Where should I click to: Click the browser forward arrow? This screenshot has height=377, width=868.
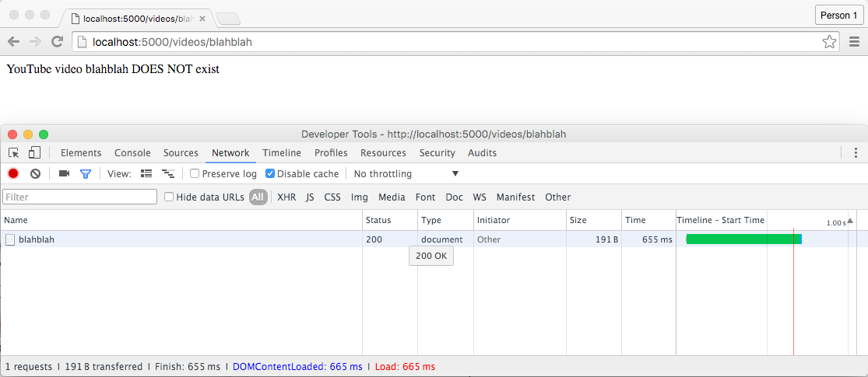tap(35, 41)
